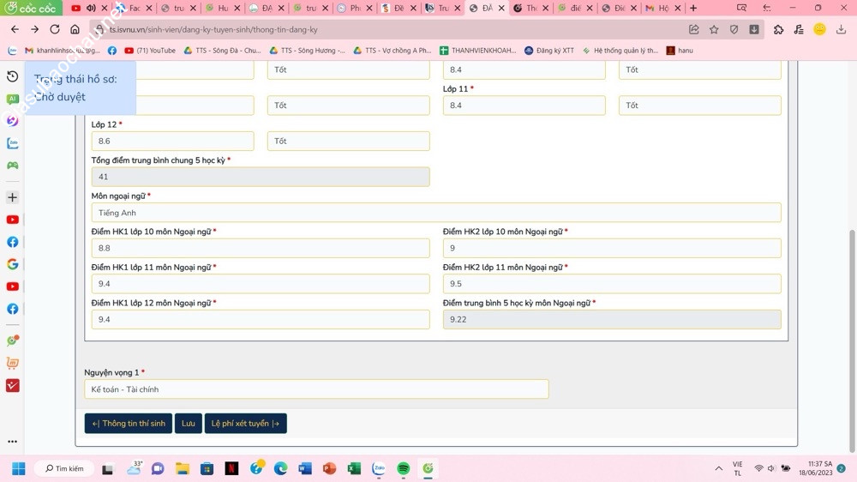Click the Lưu button

click(x=188, y=424)
